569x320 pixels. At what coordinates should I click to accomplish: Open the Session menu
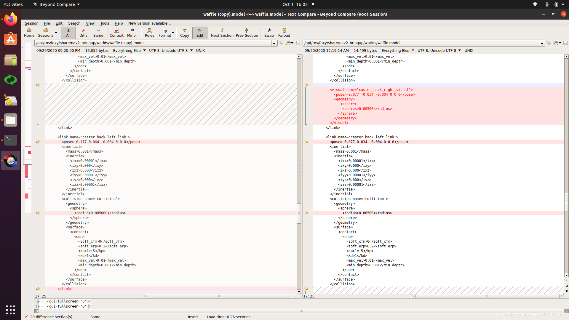(x=31, y=23)
